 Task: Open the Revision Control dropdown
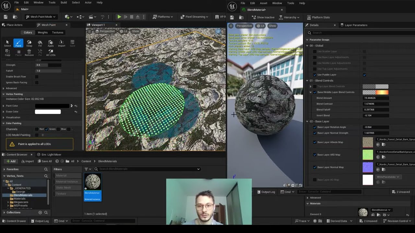click(x=397, y=221)
